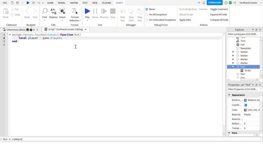Screen dimensions: 263x148
Task: Open the Find tool
Action: point(45,11)
